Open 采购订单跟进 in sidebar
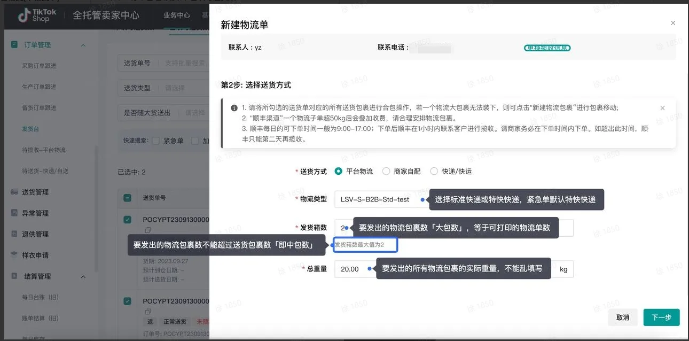The width and height of the screenshot is (689, 341). coord(39,66)
